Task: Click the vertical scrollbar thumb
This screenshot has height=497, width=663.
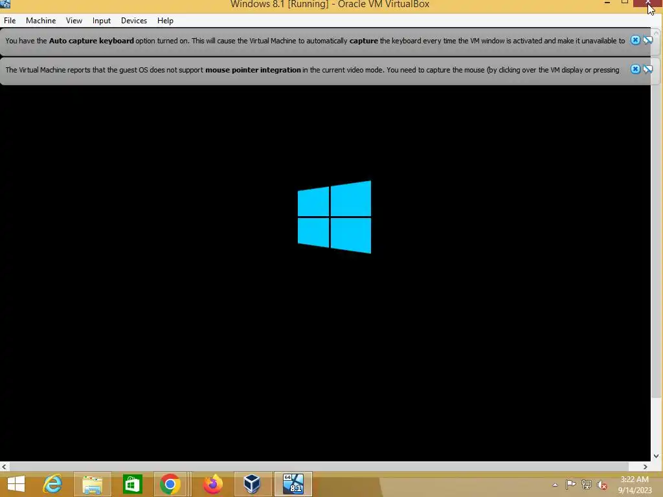Action: (657, 215)
